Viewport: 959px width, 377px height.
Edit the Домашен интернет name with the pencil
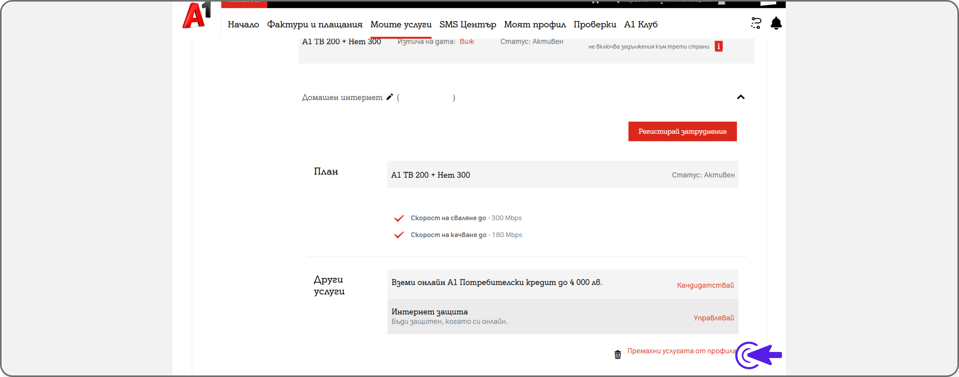pos(389,97)
